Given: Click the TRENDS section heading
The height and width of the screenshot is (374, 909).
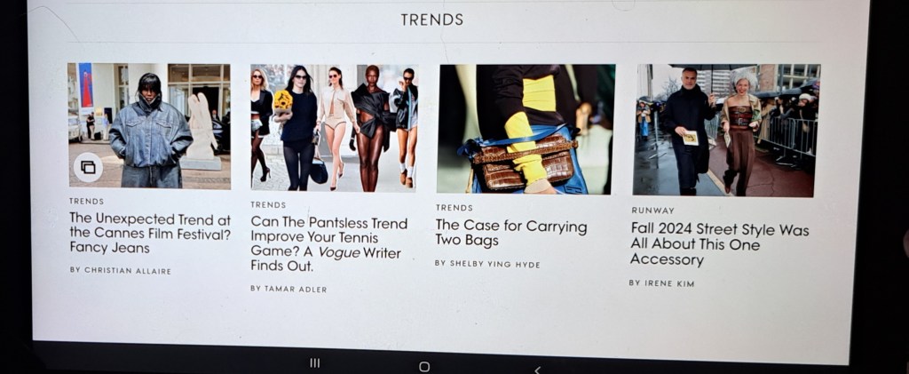Looking at the screenshot, I should (x=432, y=20).
